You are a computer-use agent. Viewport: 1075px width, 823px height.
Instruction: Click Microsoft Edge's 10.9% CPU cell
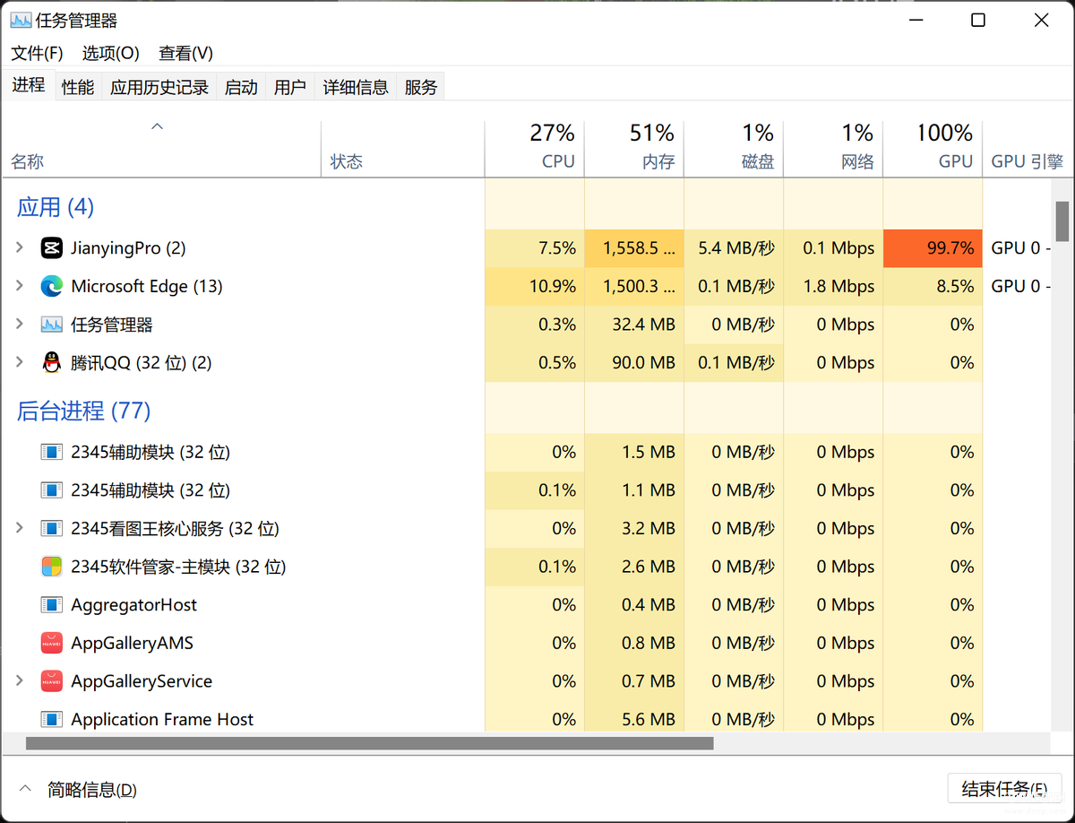tap(535, 287)
